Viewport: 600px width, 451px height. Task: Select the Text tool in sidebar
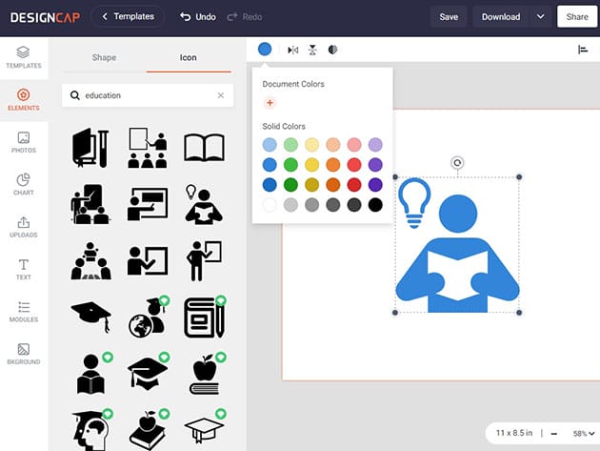[x=23, y=269]
